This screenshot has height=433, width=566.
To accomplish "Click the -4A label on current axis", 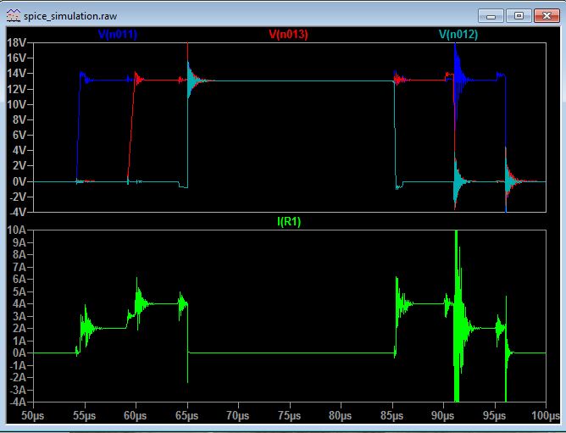I will click(18, 402).
